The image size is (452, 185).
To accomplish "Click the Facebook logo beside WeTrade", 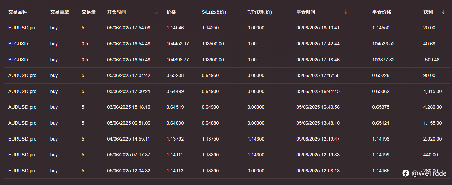I will (x=406, y=173).
